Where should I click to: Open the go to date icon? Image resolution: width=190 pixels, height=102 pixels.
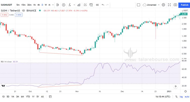coord(50,96)
